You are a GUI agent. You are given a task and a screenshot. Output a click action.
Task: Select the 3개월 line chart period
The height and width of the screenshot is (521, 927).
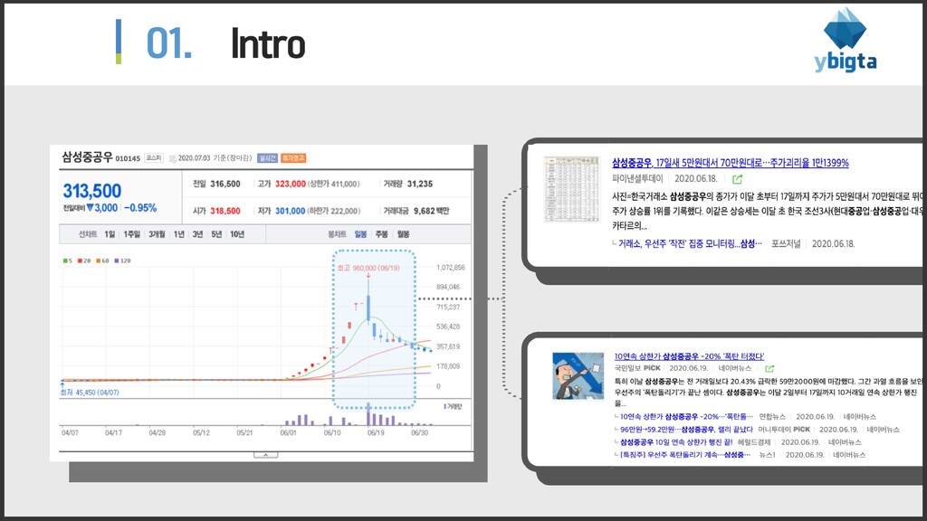pyautogui.click(x=157, y=234)
